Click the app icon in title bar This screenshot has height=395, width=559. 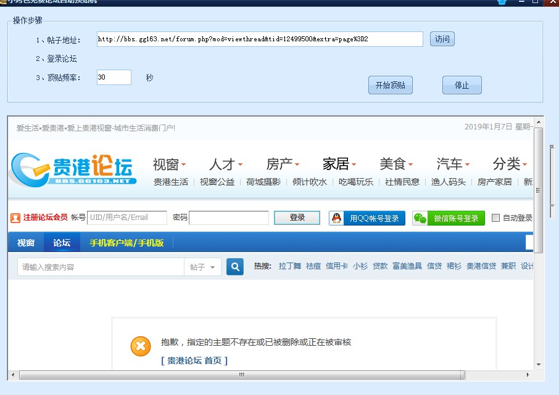pos(3,2)
